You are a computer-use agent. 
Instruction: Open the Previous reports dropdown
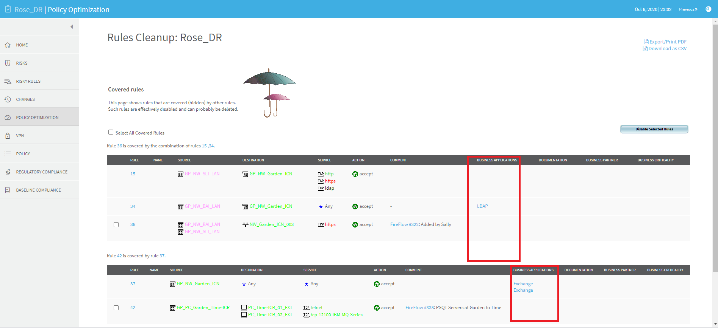coord(688,9)
